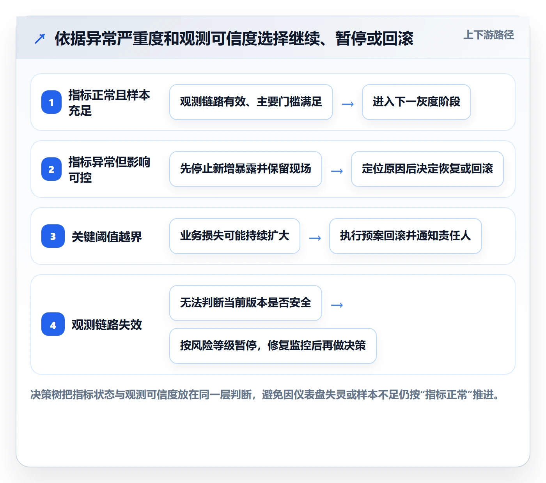Click the arrow before 执行预案回滚并通知责任人
Screen dimensions: 546x483
click(x=315, y=238)
